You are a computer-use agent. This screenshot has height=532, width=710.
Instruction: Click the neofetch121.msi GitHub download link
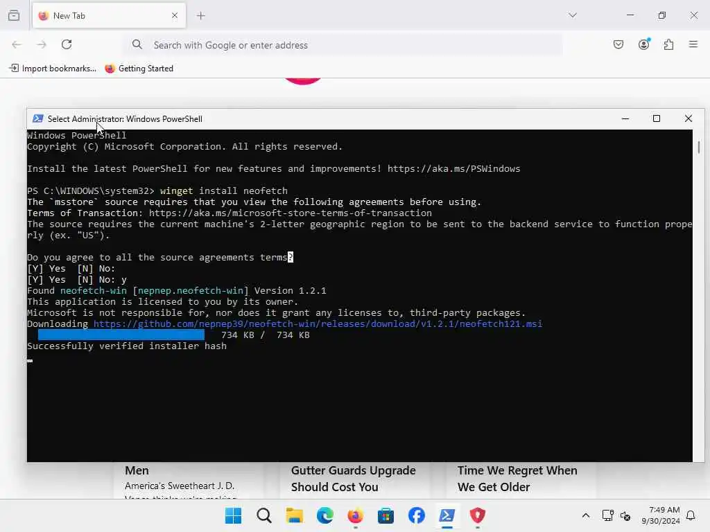click(318, 324)
